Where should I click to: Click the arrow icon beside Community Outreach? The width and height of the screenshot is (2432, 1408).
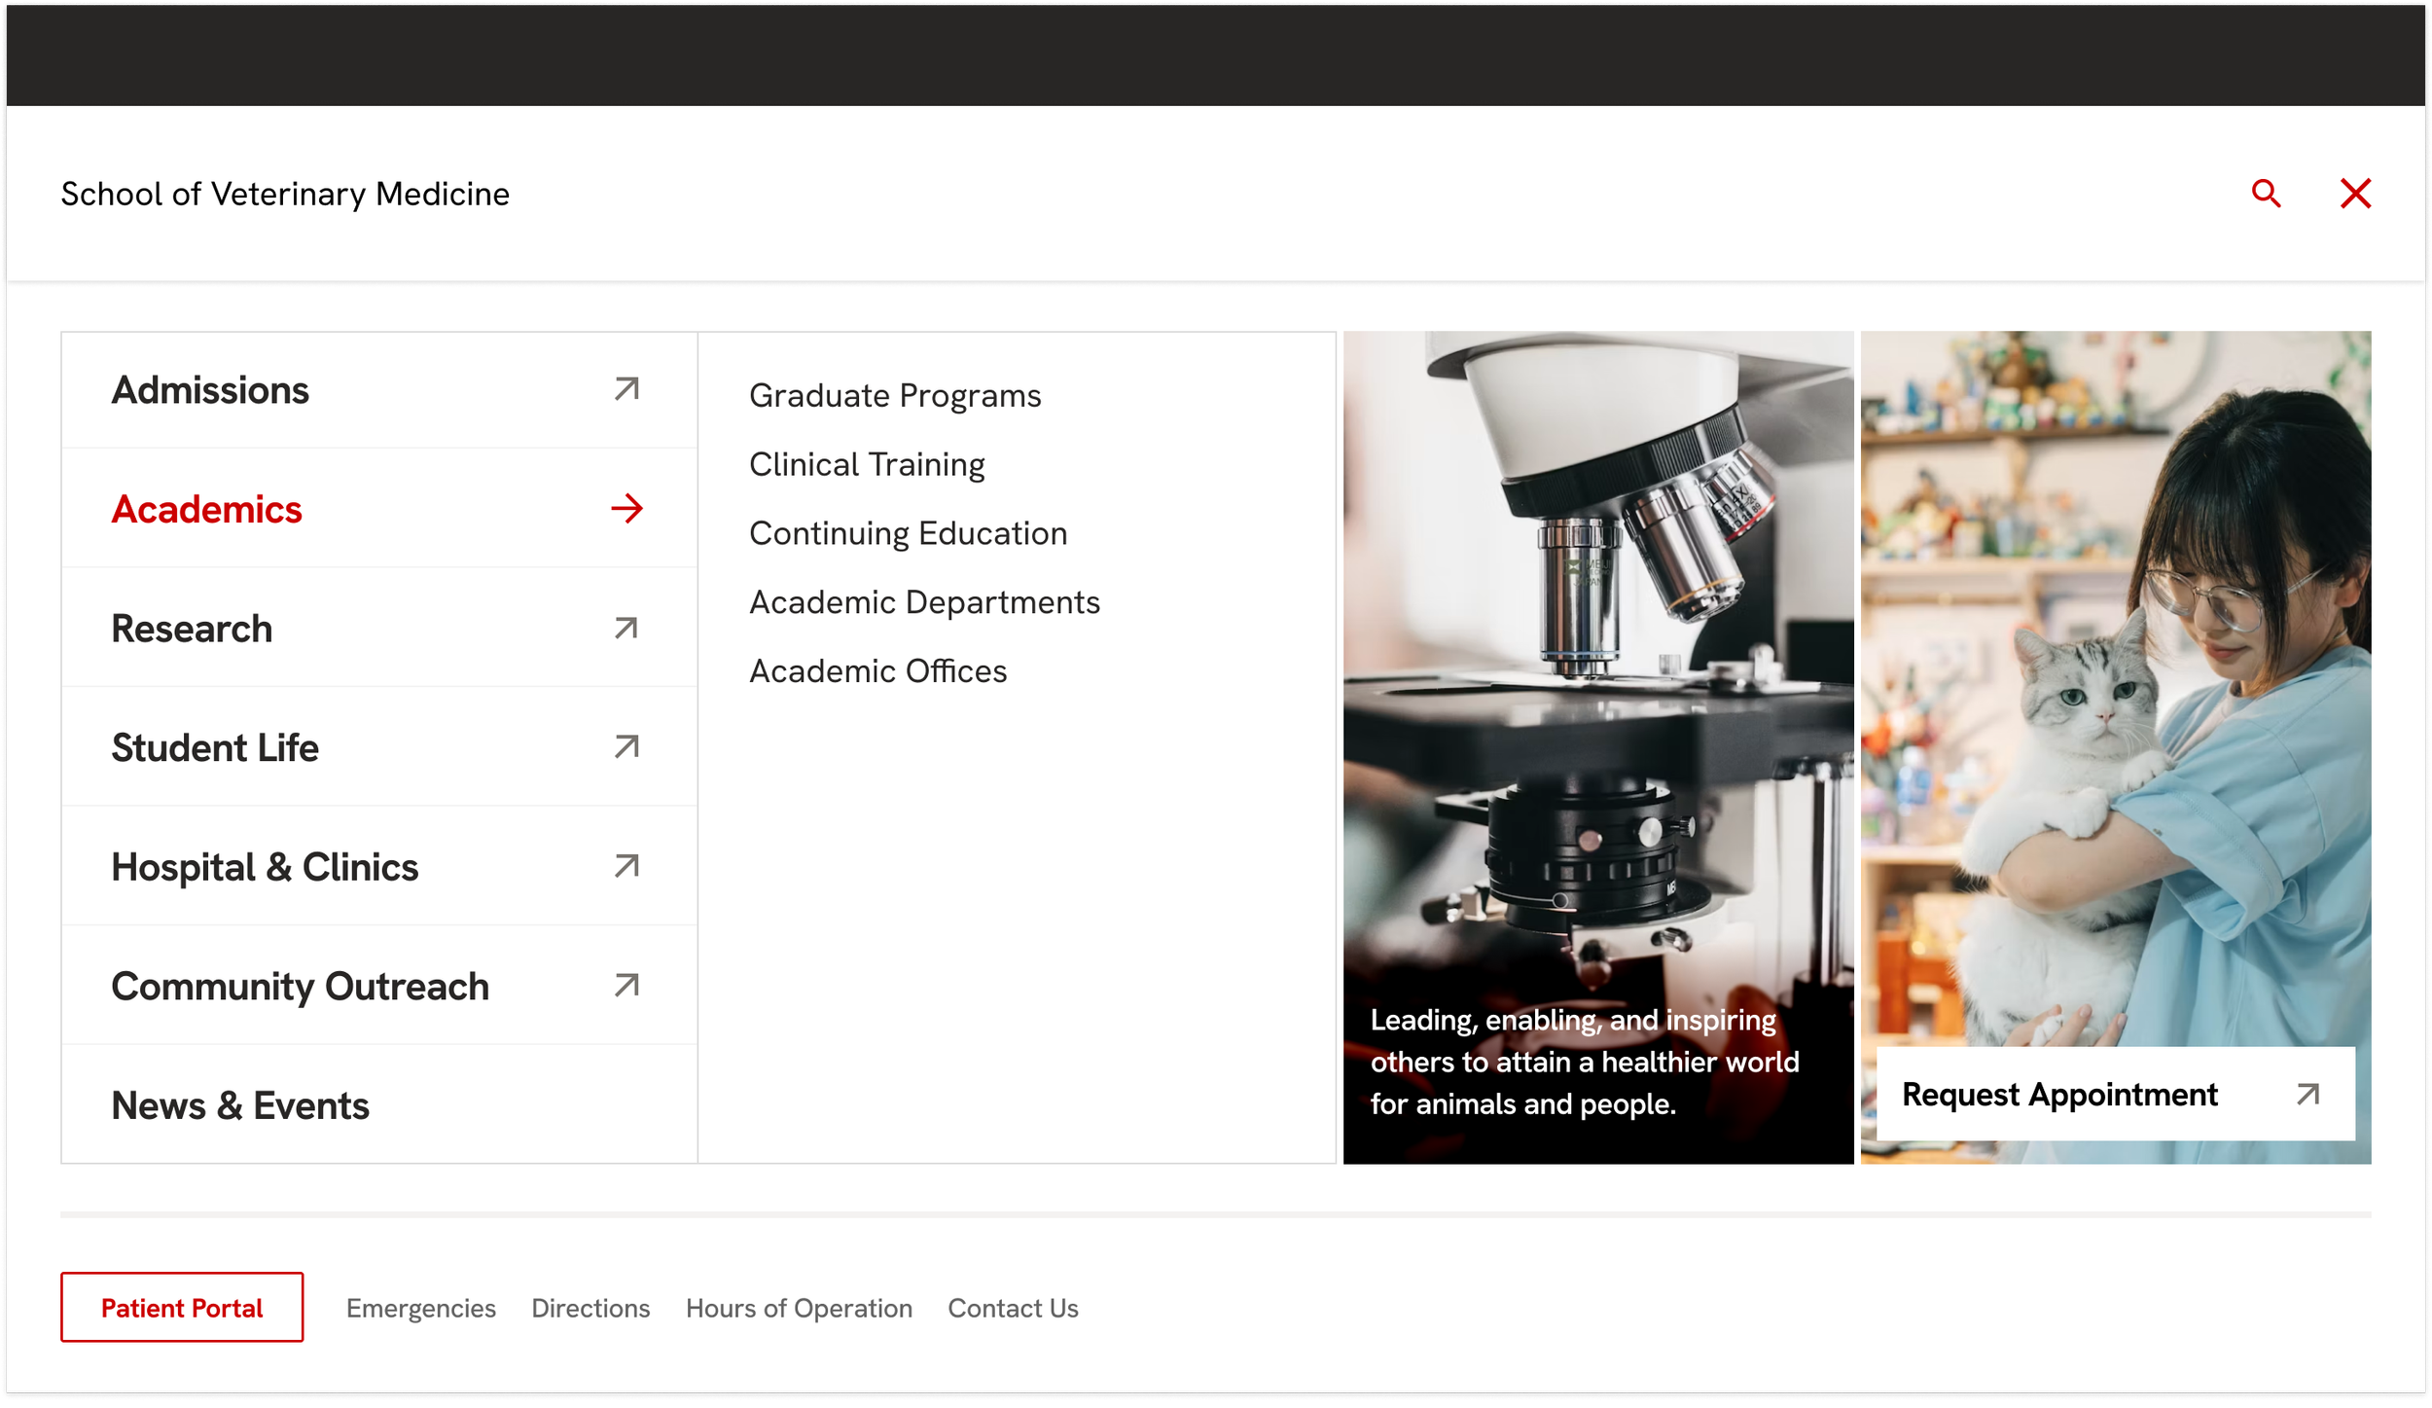tap(627, 986)
